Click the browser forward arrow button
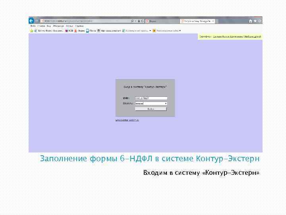Screen dimensions: 286x215 (x=37, y=21)
